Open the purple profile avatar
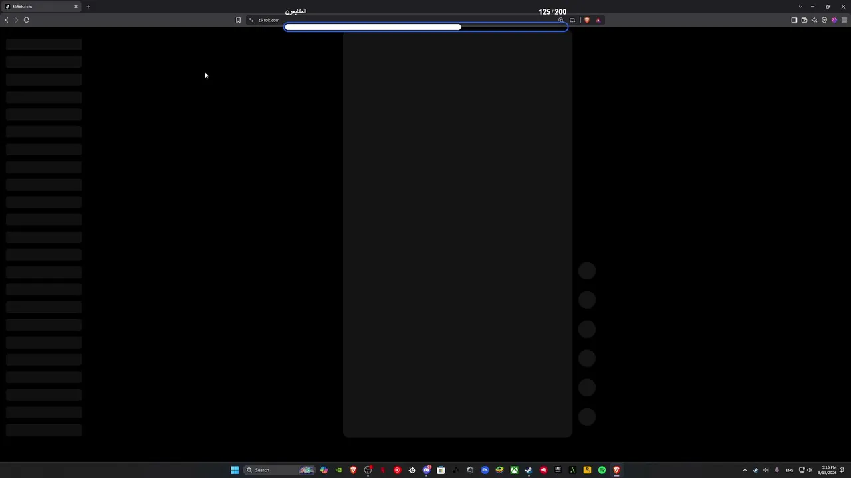The image size is (851, 478). click(x=834, y=20)
